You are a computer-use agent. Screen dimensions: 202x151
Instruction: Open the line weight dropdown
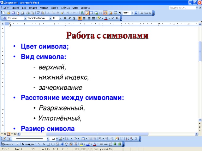click(x=57, y=139)
